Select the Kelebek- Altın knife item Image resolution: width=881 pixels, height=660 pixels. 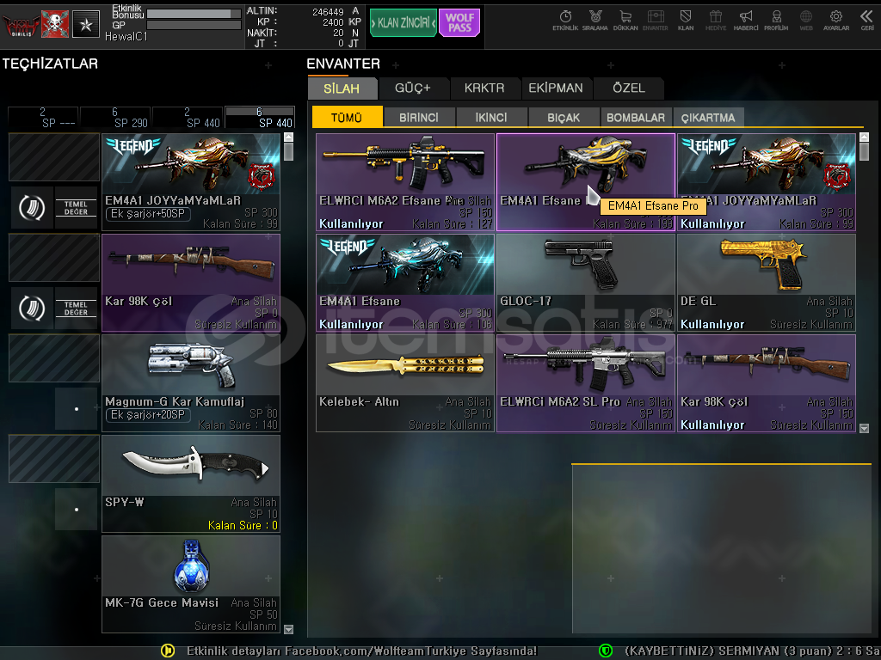click(x=404, y=382)
